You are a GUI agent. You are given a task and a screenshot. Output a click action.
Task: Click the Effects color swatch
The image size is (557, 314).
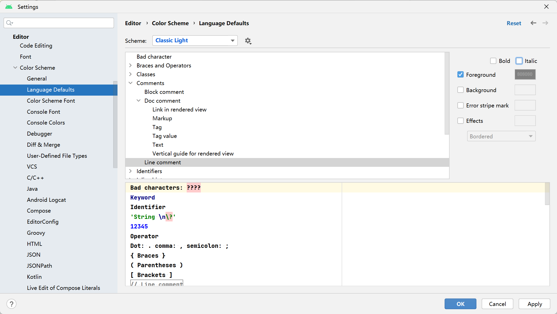tap(525, 121)
